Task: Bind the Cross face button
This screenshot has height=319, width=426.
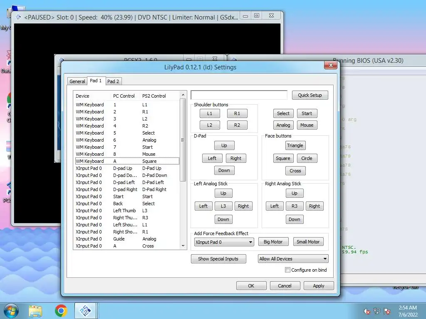Action: click(295, 171)
